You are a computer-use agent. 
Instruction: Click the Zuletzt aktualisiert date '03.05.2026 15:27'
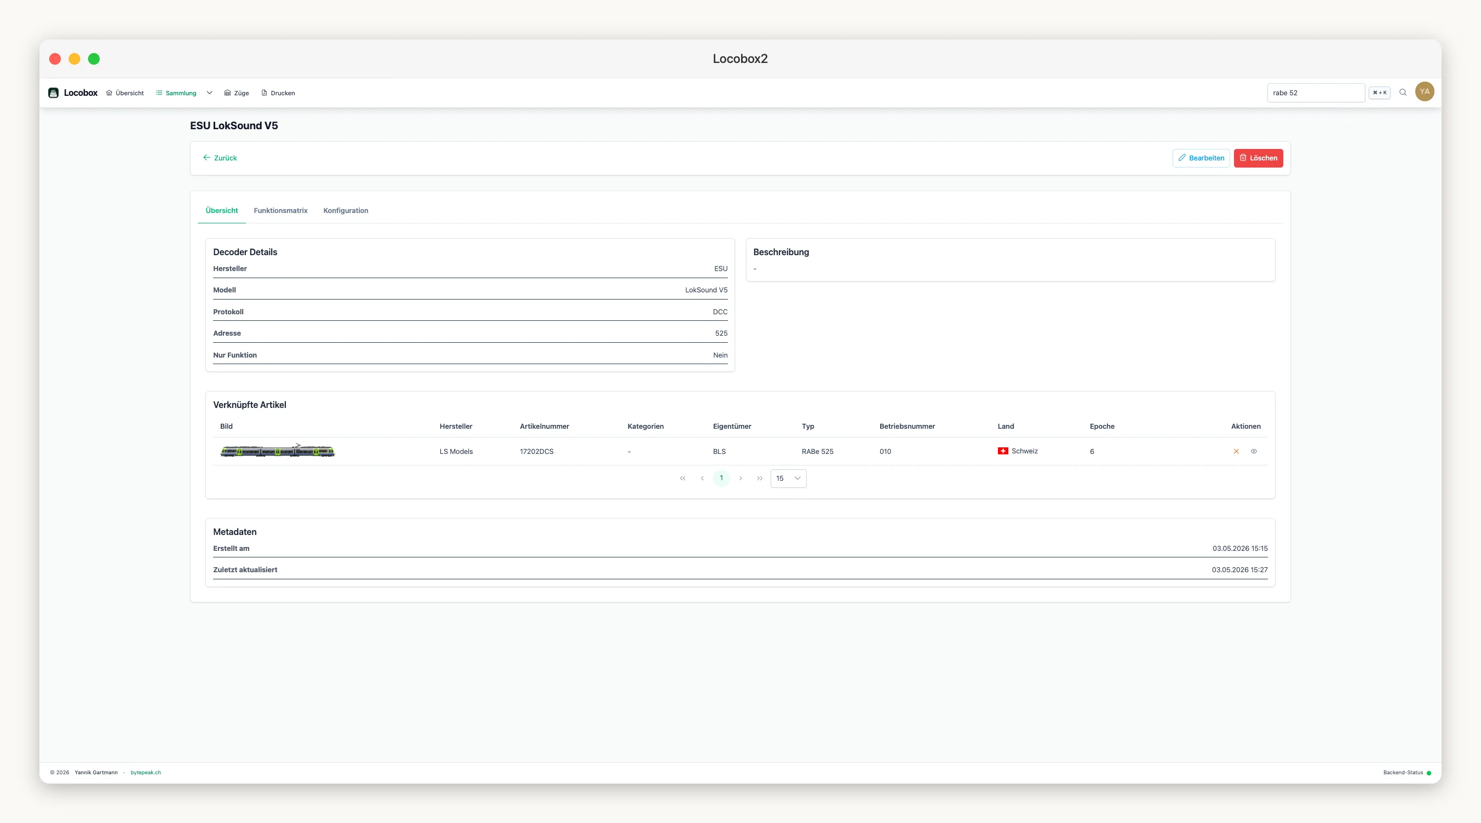tap(1239, 570)
